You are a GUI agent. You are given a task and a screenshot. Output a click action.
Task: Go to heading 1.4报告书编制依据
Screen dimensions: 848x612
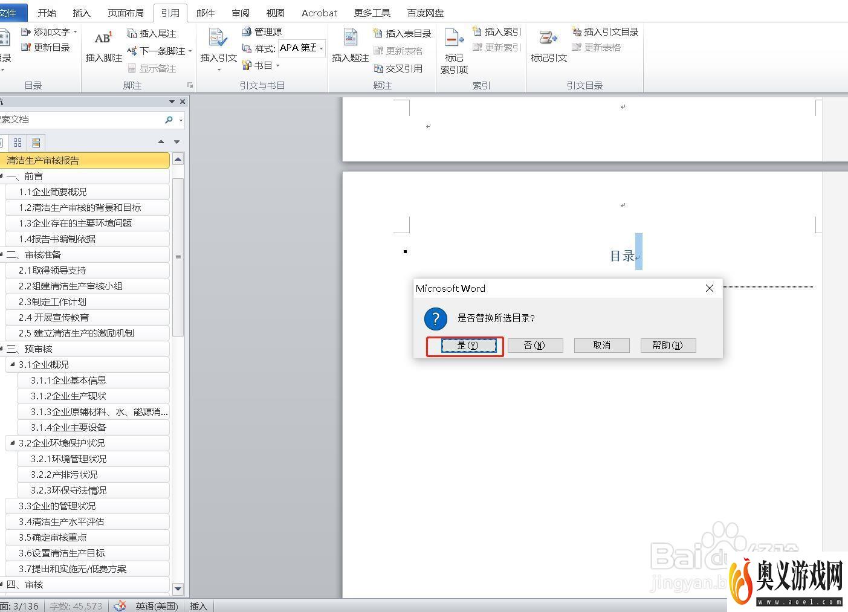87,239
